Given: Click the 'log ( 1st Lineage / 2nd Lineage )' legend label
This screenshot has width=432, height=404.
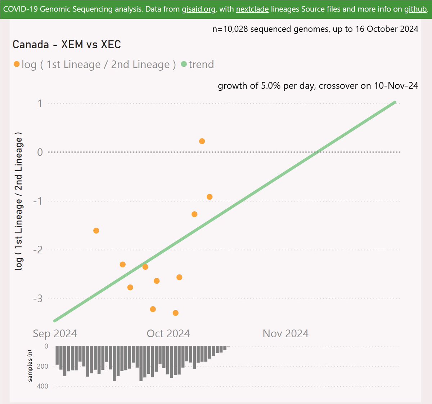Looking at the screenshot, I should click(x=99, y=65).
